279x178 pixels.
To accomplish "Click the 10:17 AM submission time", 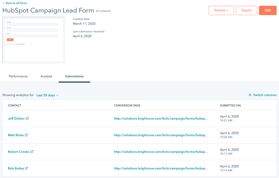I will (x=226, y=154).
